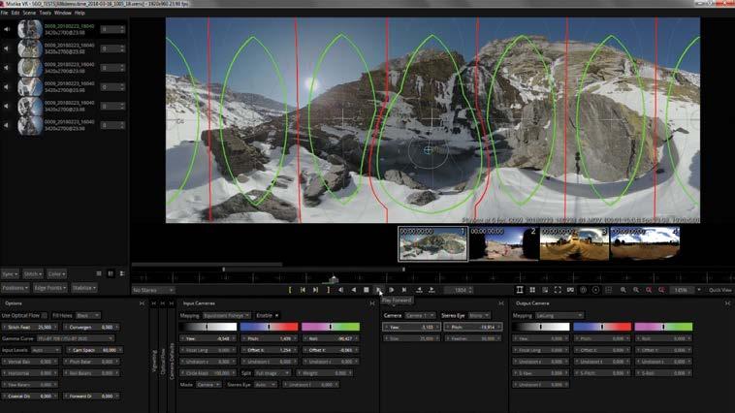
Task: Select storyboard shot thumbnail 4
Action: (645, 243)
